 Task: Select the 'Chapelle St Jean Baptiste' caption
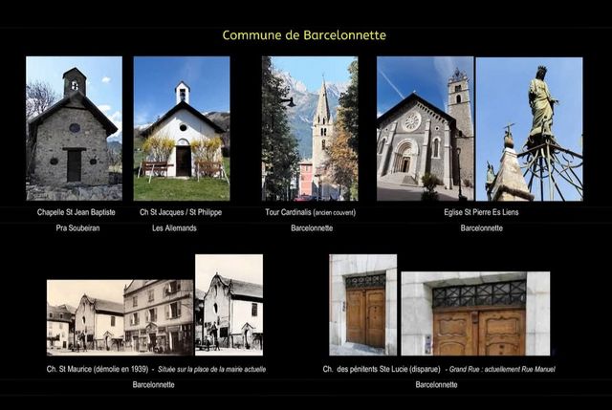[74, 212]
